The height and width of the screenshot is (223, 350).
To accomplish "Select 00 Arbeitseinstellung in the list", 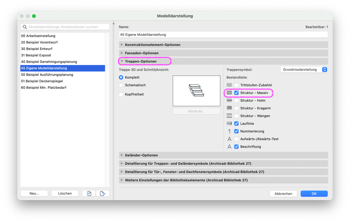I will [x=63, y=36].
